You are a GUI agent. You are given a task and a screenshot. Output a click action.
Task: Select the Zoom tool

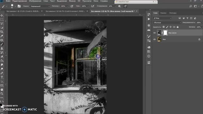point(2,94)
